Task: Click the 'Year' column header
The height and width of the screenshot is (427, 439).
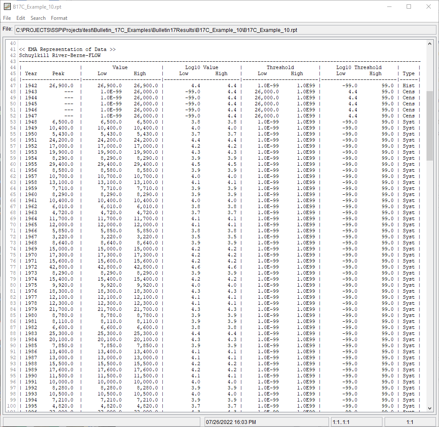Action: 31,74
